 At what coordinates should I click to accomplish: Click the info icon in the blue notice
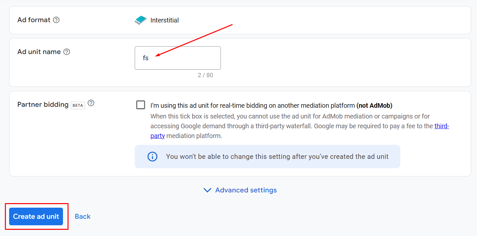point(152,157)
